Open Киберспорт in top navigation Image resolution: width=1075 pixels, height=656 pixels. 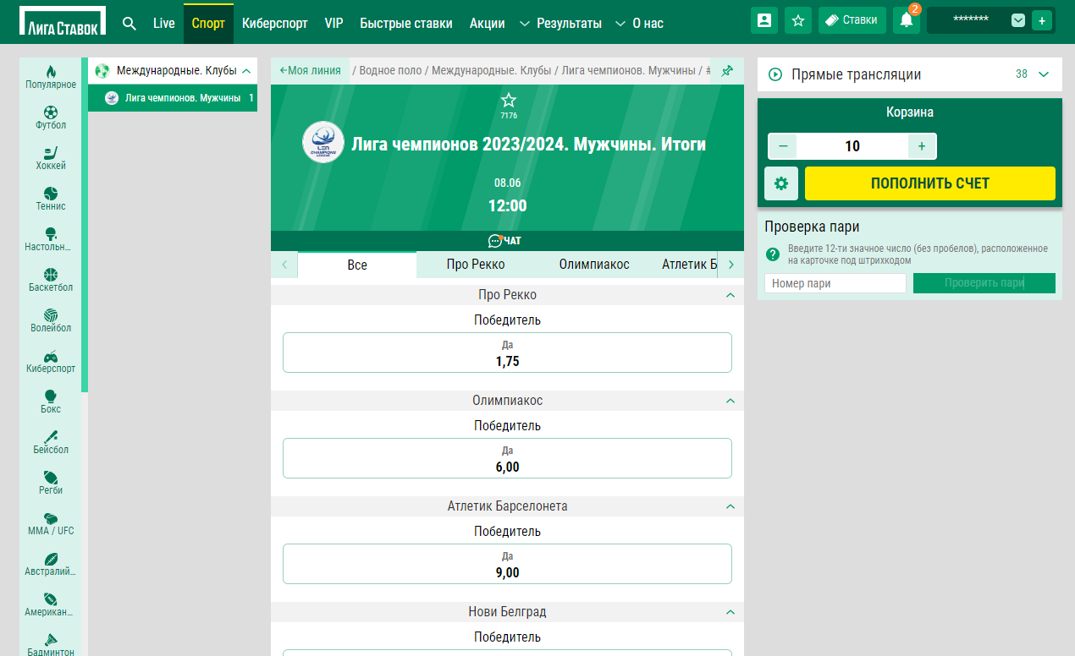coord(275,23)
